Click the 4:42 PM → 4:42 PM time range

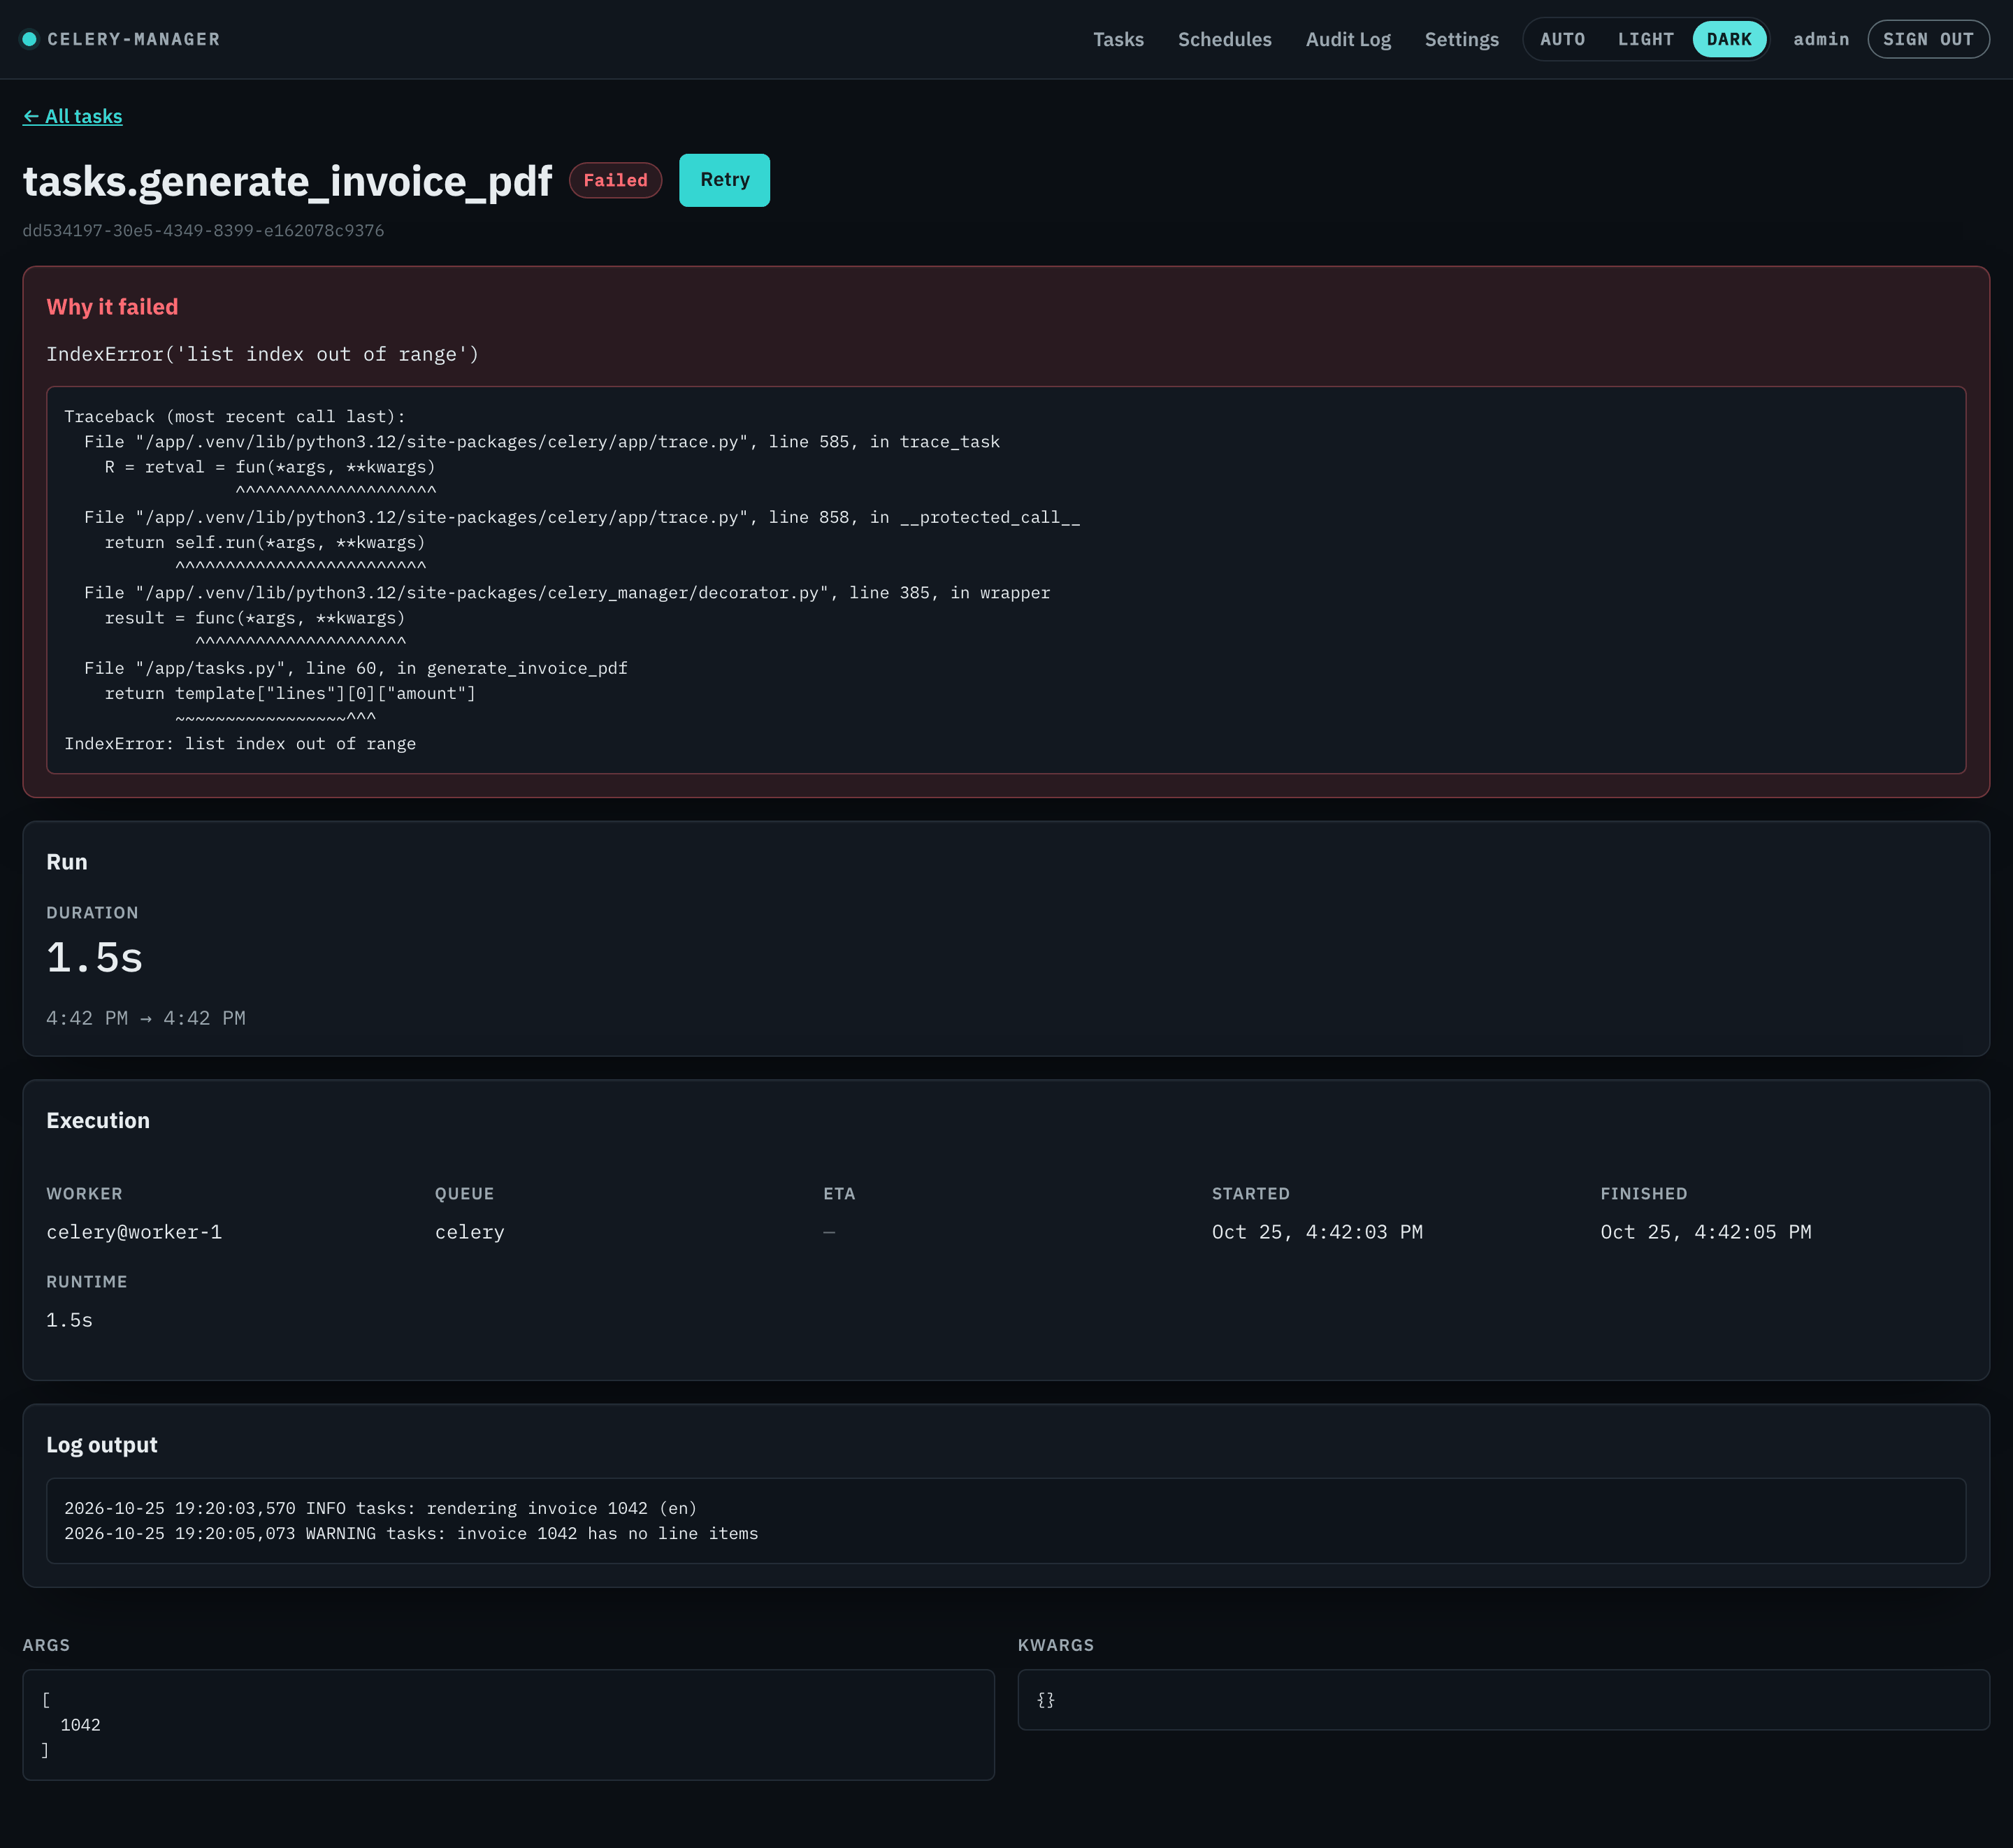click(146, 1018)
